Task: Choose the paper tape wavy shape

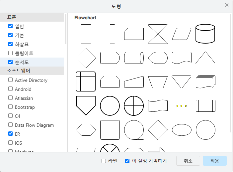Action: coord(158,106)
